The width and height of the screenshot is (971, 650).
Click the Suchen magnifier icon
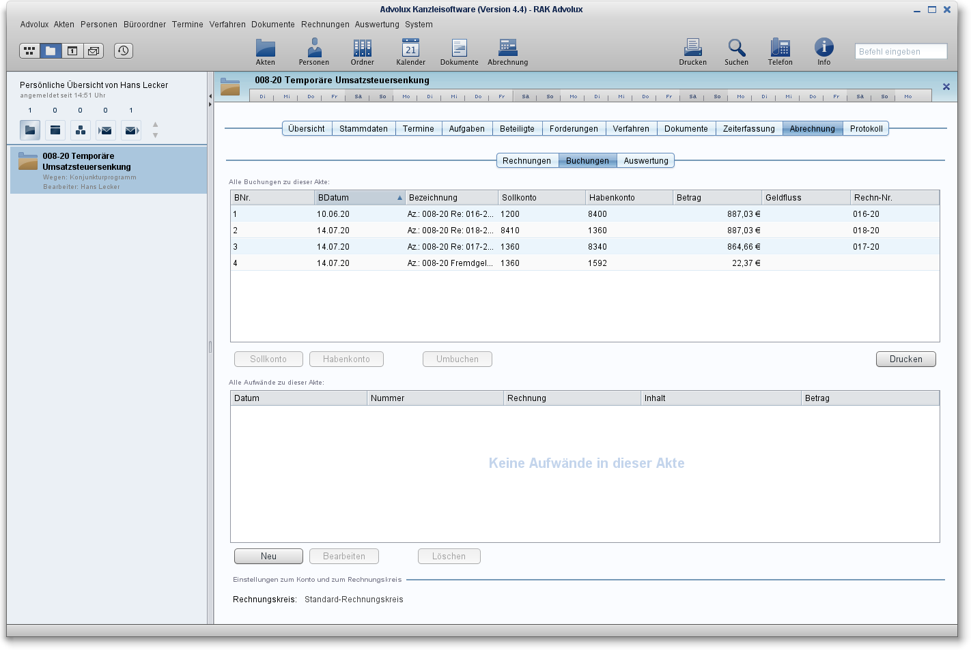[736, 52]
